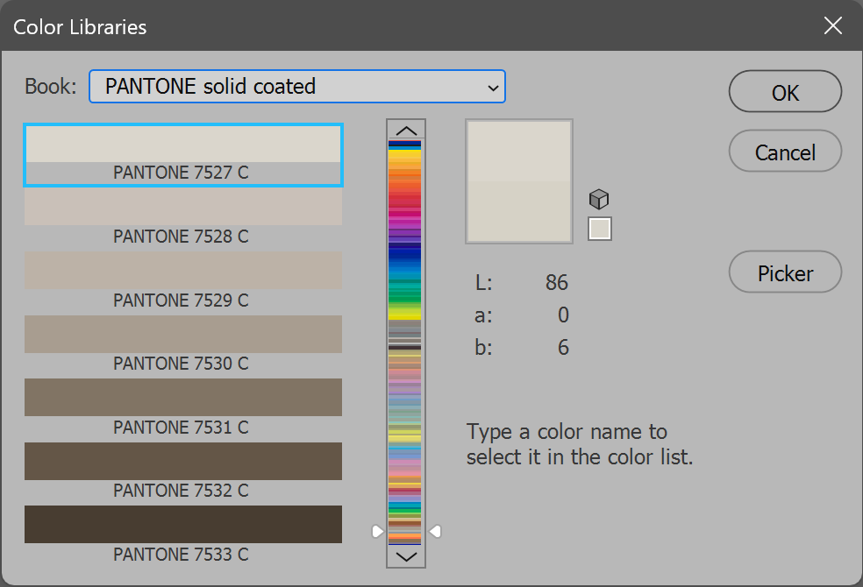
Task: Click the new color preview box
Action: (519, 152)
